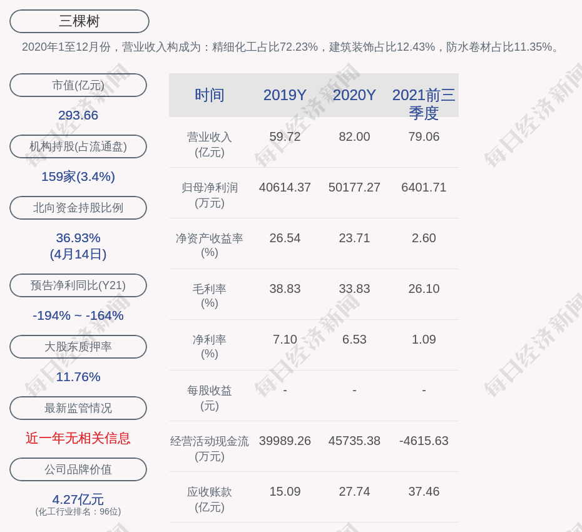Select gross margin value 26.10

[x=424, y=289]
